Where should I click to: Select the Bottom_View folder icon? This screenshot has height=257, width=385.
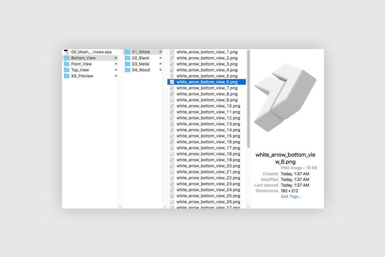(67, 58)
